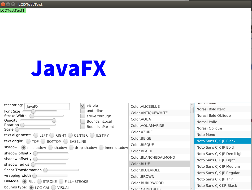Uncheck the visible checkbox

[83, 105]
